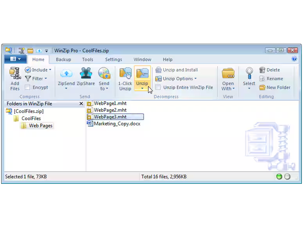Click the WinZip app icon in title bar
Screen dimensions: 303x227
coord(9,50)
